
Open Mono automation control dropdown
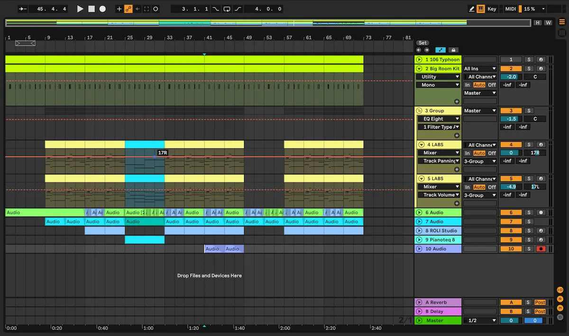point(438,85)
